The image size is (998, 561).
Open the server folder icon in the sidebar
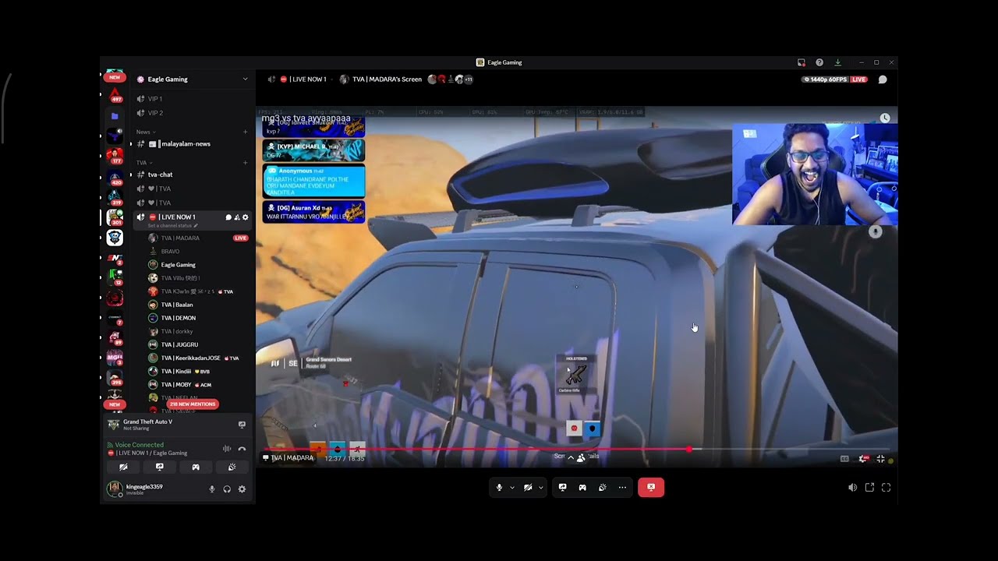tap(115, 116)
